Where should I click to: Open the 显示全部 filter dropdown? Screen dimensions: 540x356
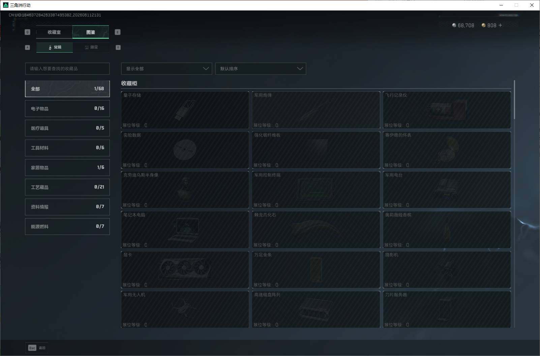click(167, 68)
